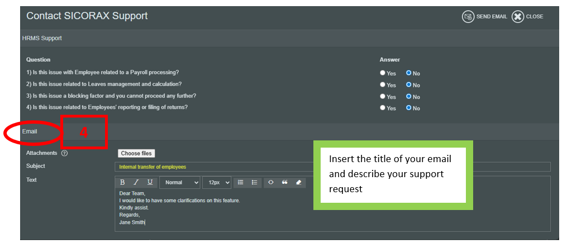The image size is (567, 249).
Task: Click the Answer column header
Action: (x=390, y=60)
